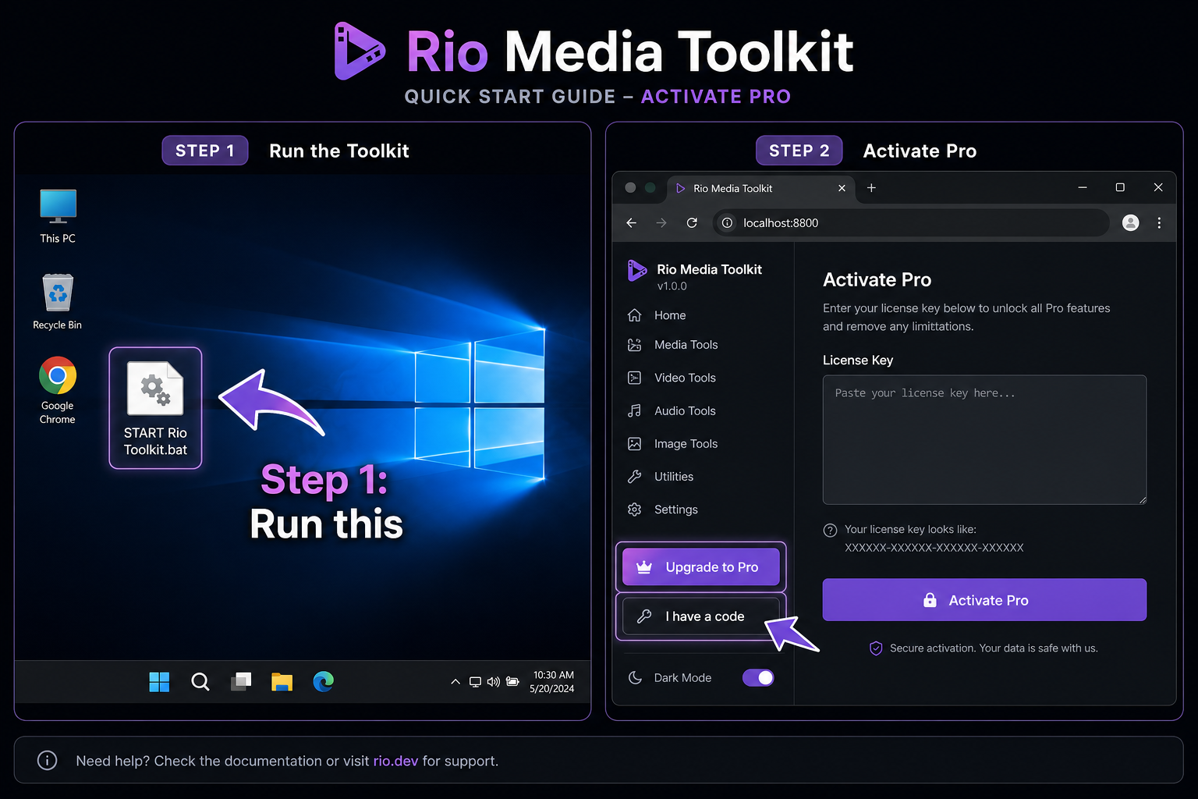Click the I have a code button
The height and width of the screenshot is (799, 1198).
pos(700,616)
